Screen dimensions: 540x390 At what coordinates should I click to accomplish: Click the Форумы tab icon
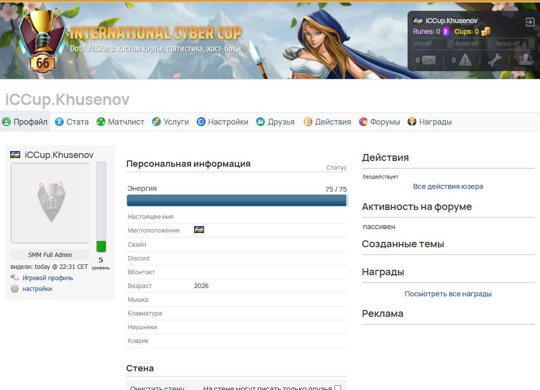click(363, 122)
